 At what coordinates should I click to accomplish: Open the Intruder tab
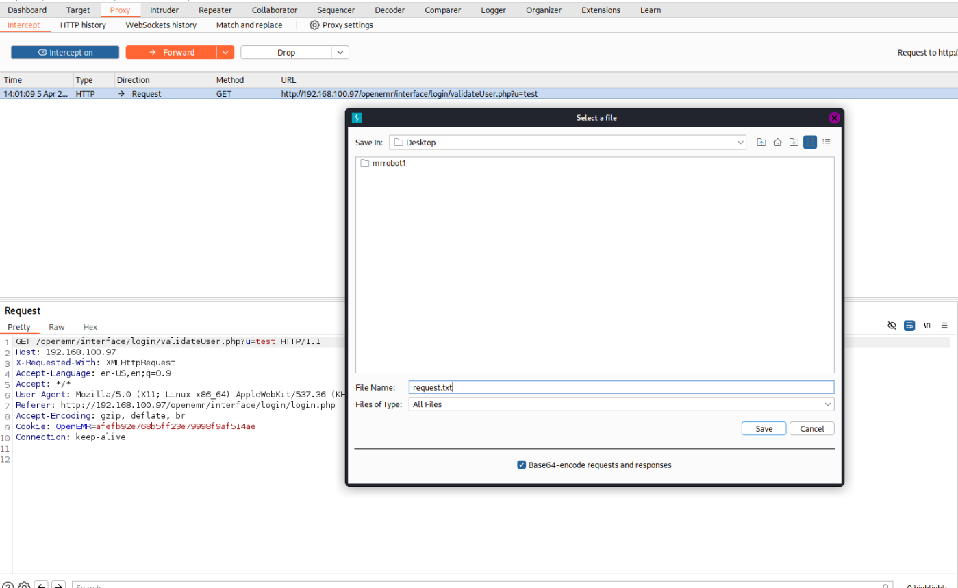(164, 10)
